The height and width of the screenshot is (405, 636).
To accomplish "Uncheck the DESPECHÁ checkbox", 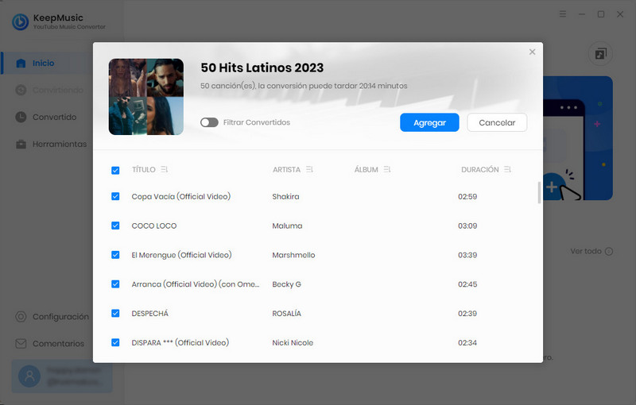I will [115, 313].
